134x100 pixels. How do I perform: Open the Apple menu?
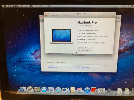pos(5,6)
